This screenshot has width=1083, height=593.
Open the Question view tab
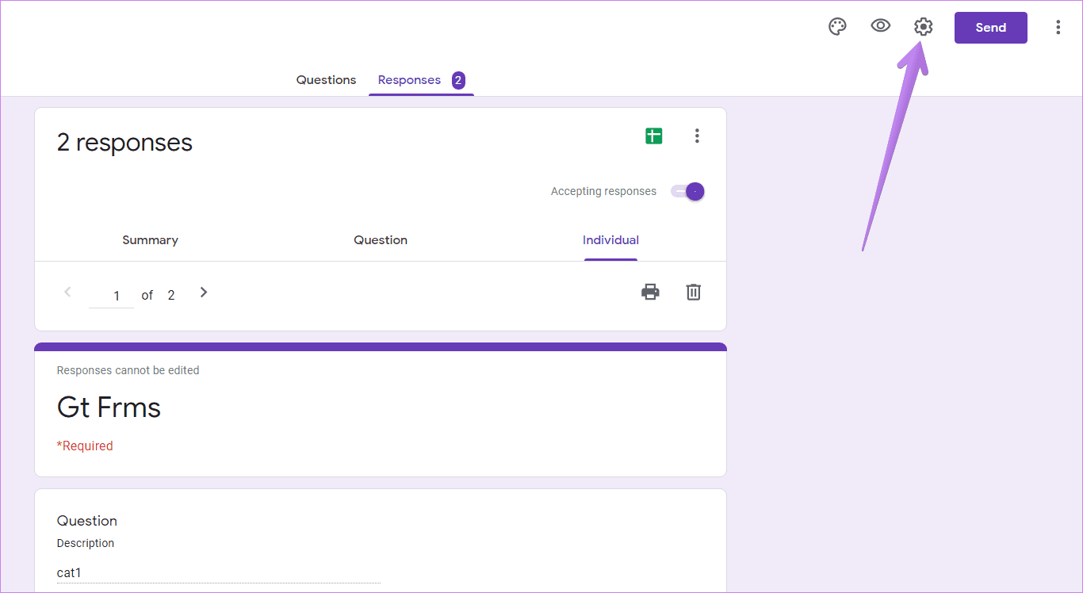381,240
